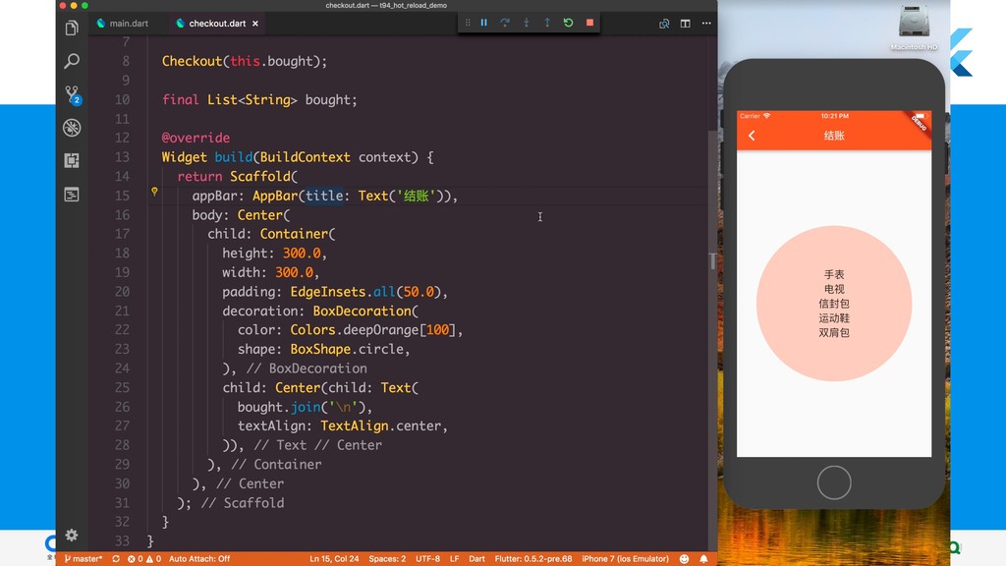1006x566 pixels.
Task: Open the Extensions view
Action: 72,160
